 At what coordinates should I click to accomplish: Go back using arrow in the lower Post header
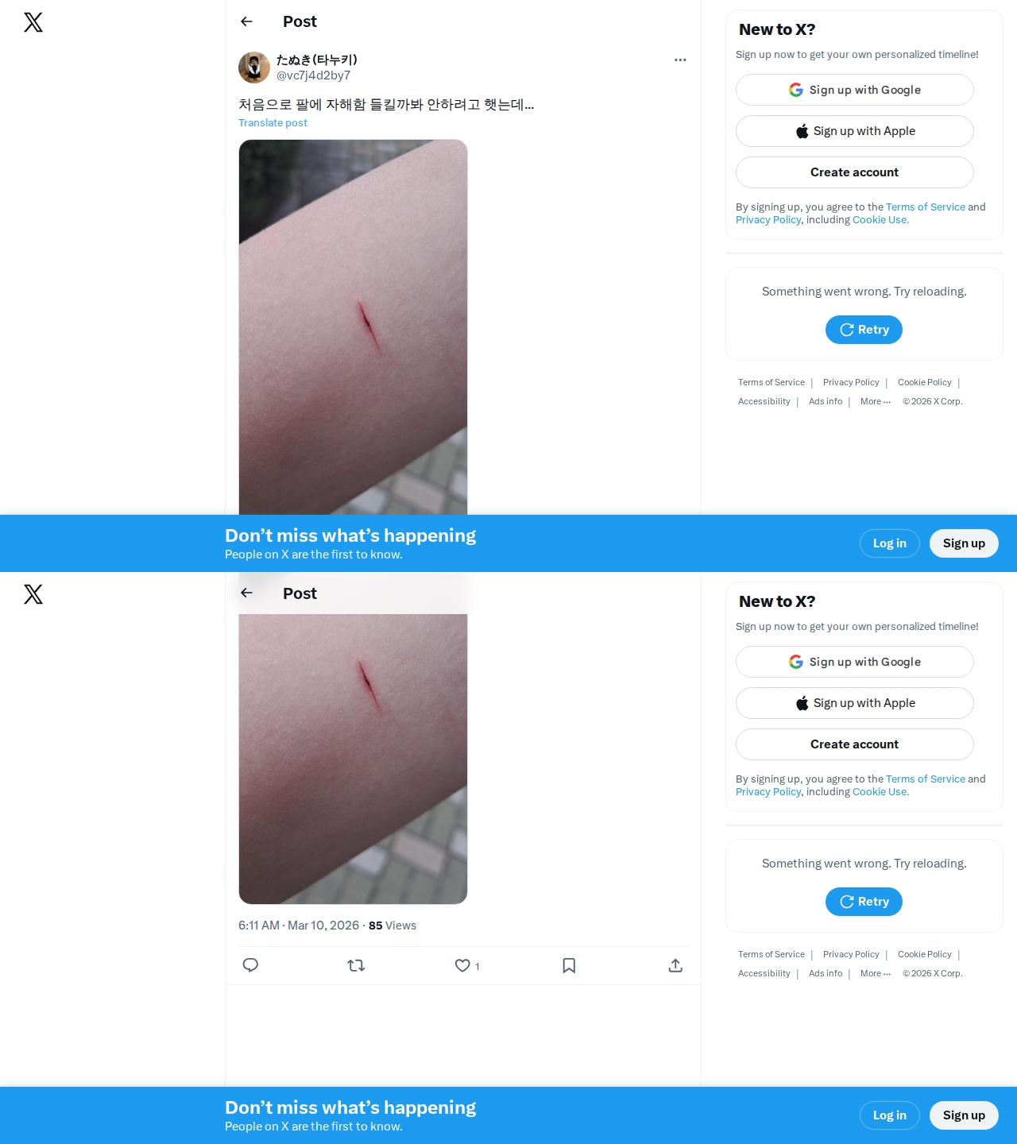246,593
